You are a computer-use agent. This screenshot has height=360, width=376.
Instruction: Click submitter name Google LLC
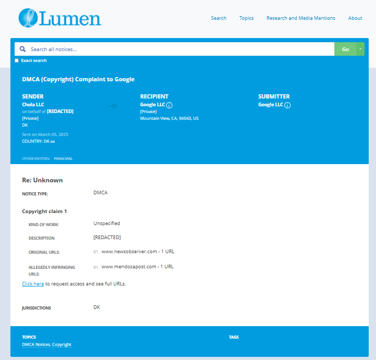tap(271, 105)
